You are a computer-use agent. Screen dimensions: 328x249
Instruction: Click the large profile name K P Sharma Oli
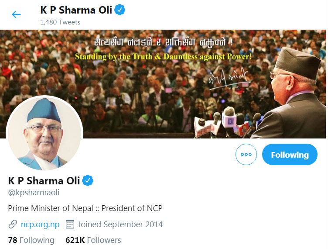[x=44, y=181]
